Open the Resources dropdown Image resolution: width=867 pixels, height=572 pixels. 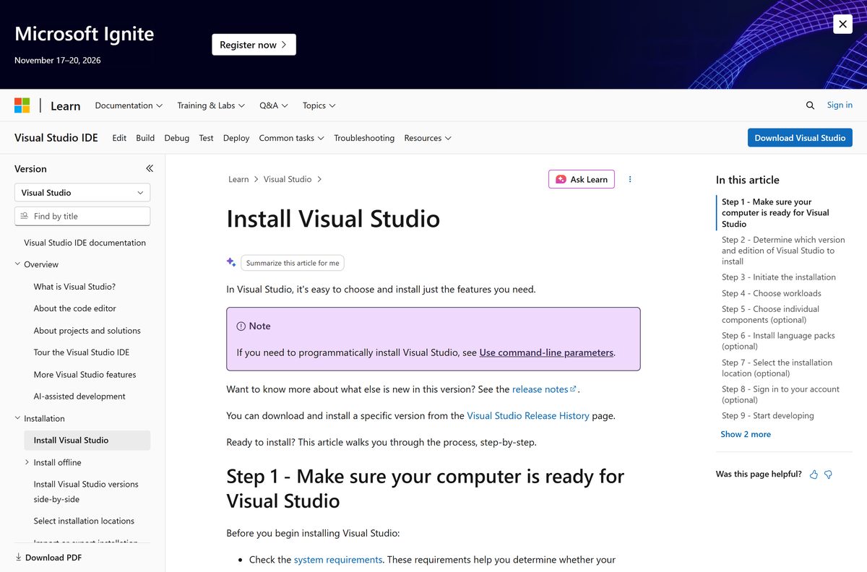[x=428, y=138]
